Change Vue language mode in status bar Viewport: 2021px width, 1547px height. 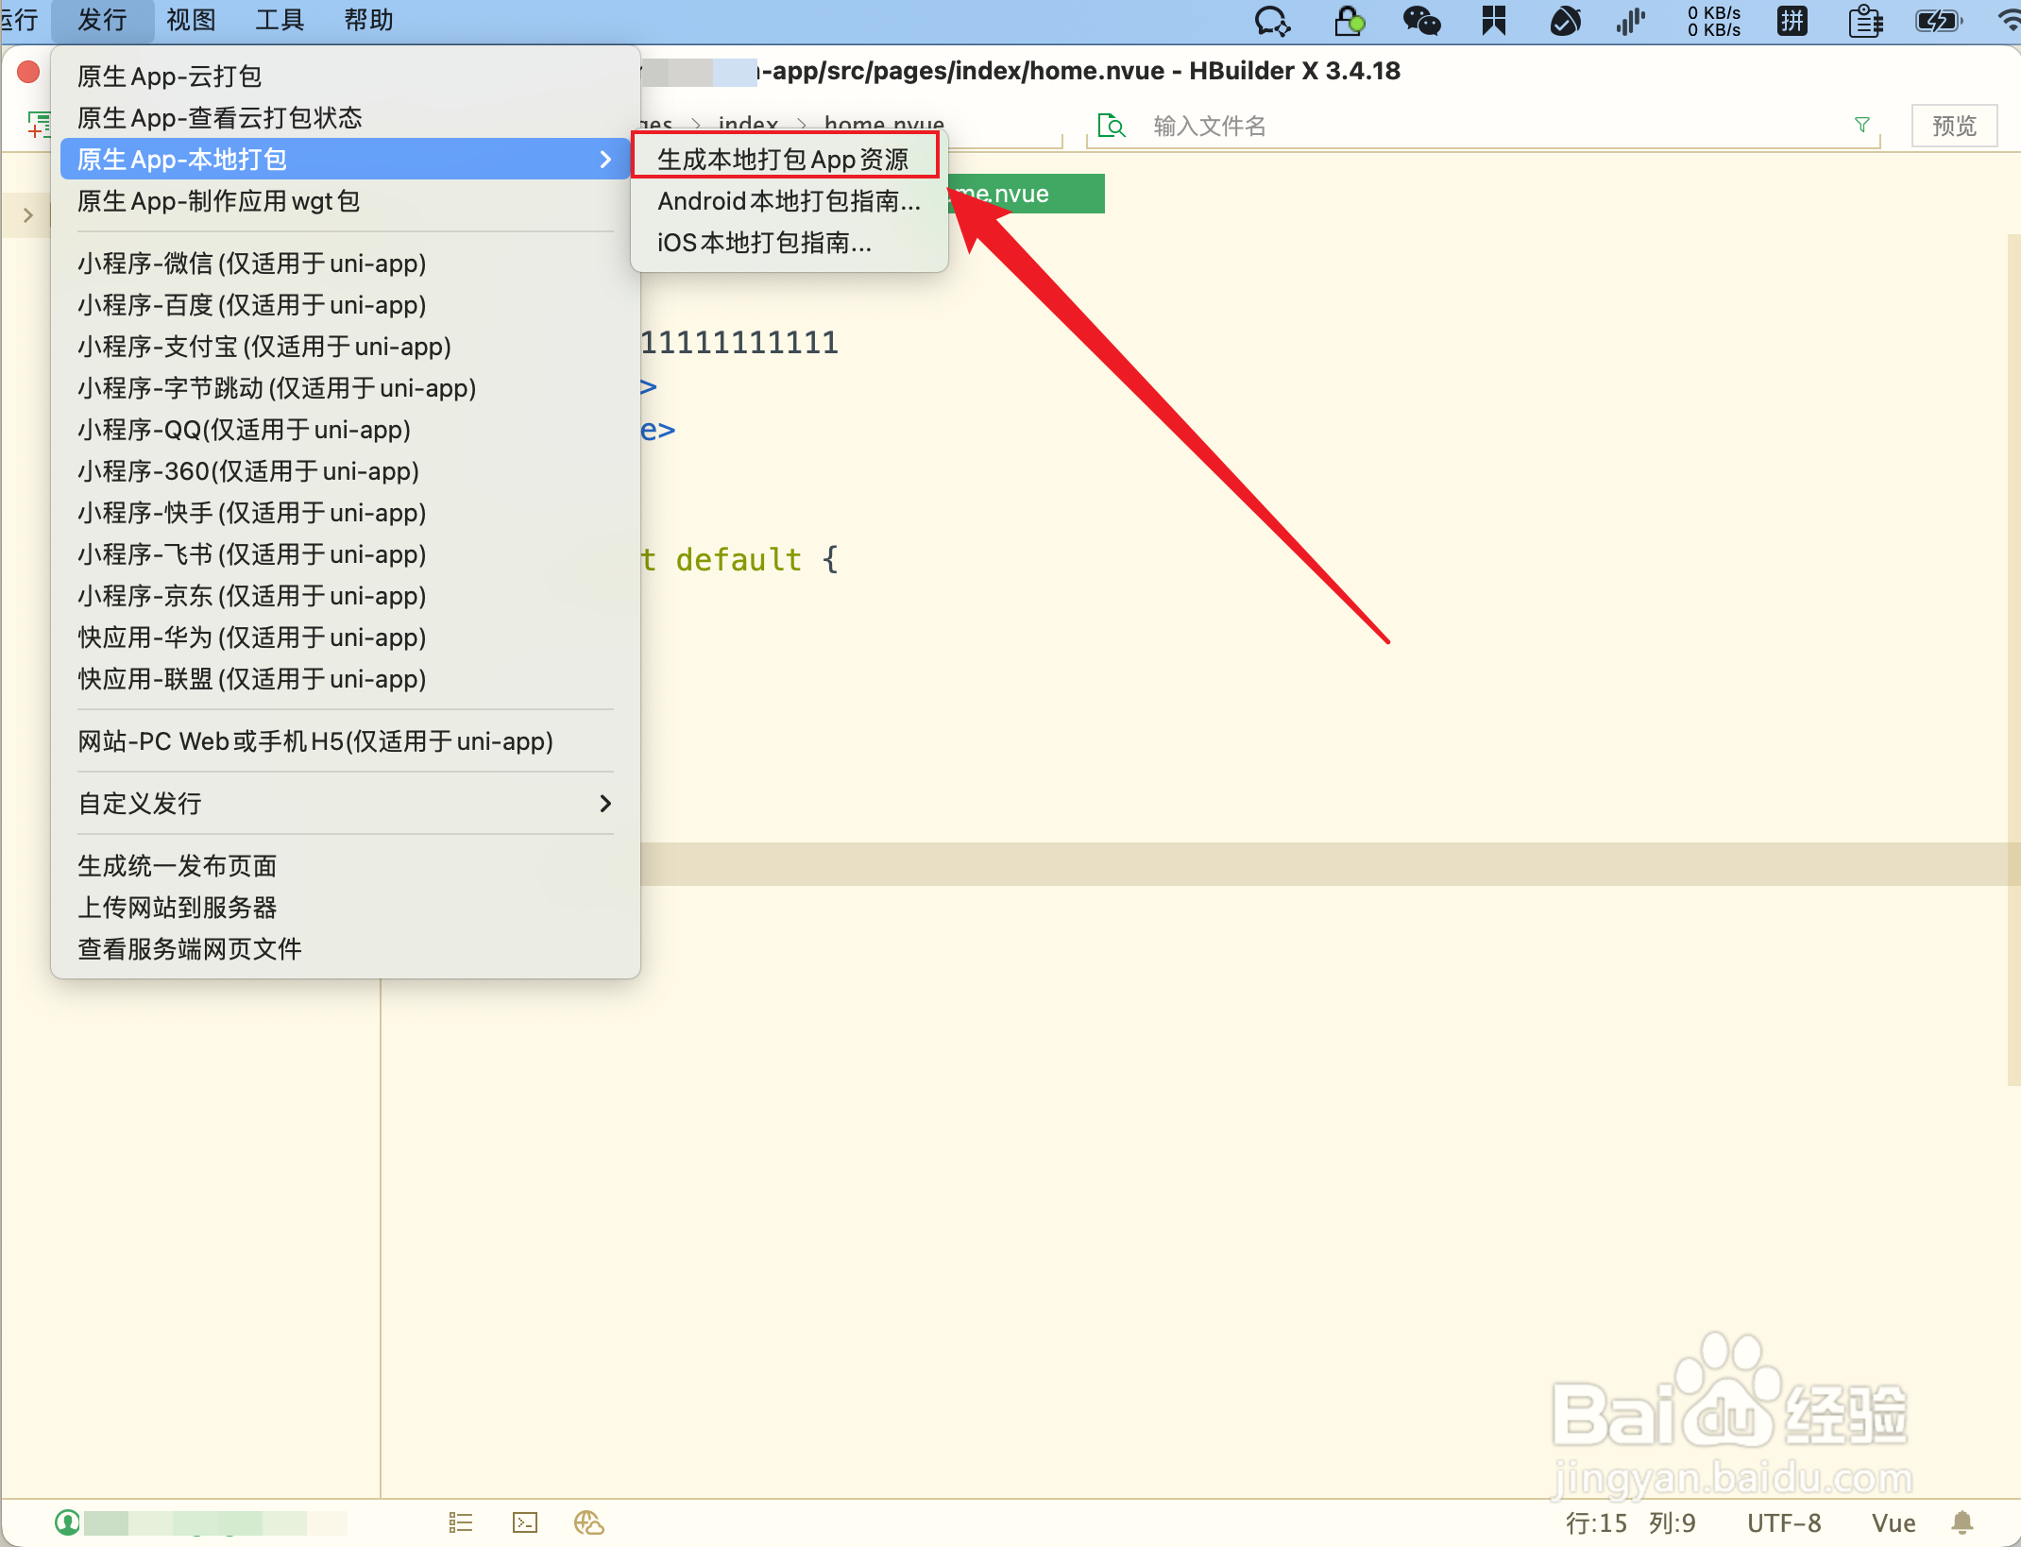point(1894,1522)
